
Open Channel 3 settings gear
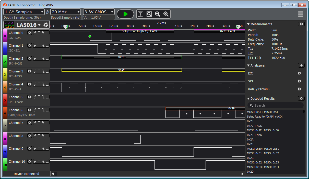pos(30,71)
